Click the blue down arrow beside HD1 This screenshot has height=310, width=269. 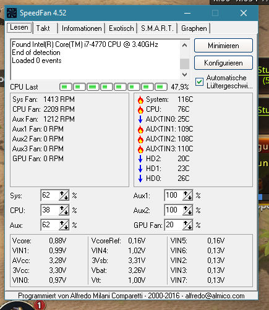pos(140,169)
